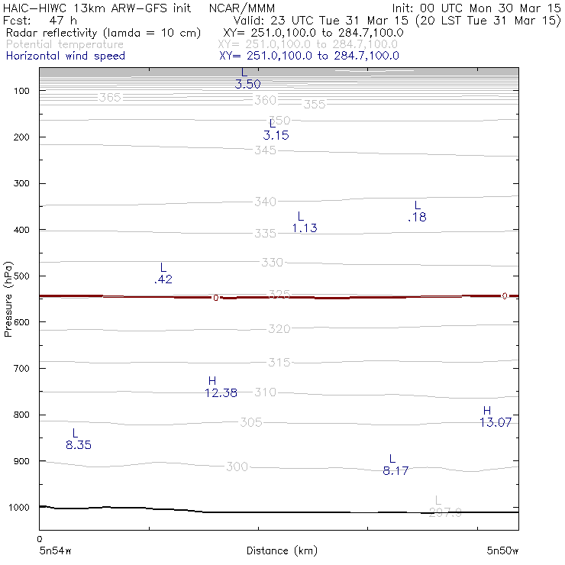The height and width of the screenshot is (565, 565).
Task: Click the wind maximum value '13.07'
Action: click(496, 422)
